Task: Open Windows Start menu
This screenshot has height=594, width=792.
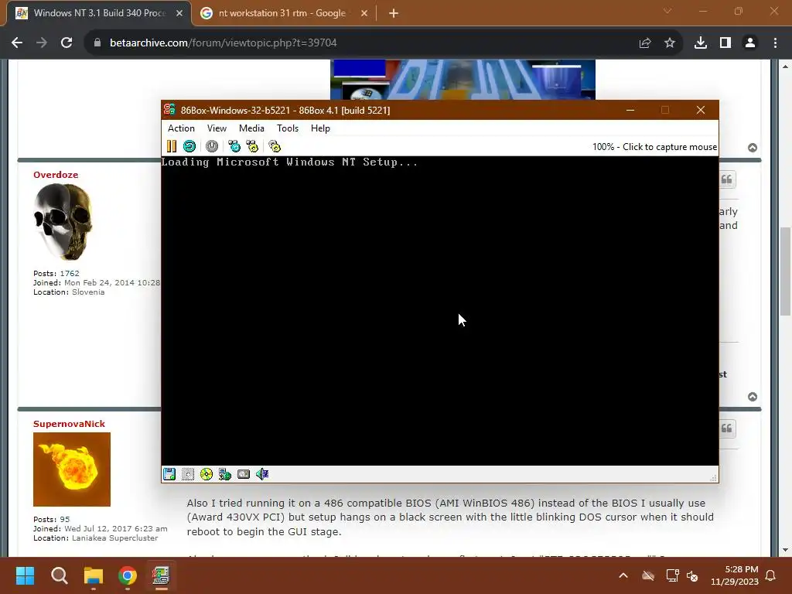Action: pyautogui.click(x=25, y=575)
